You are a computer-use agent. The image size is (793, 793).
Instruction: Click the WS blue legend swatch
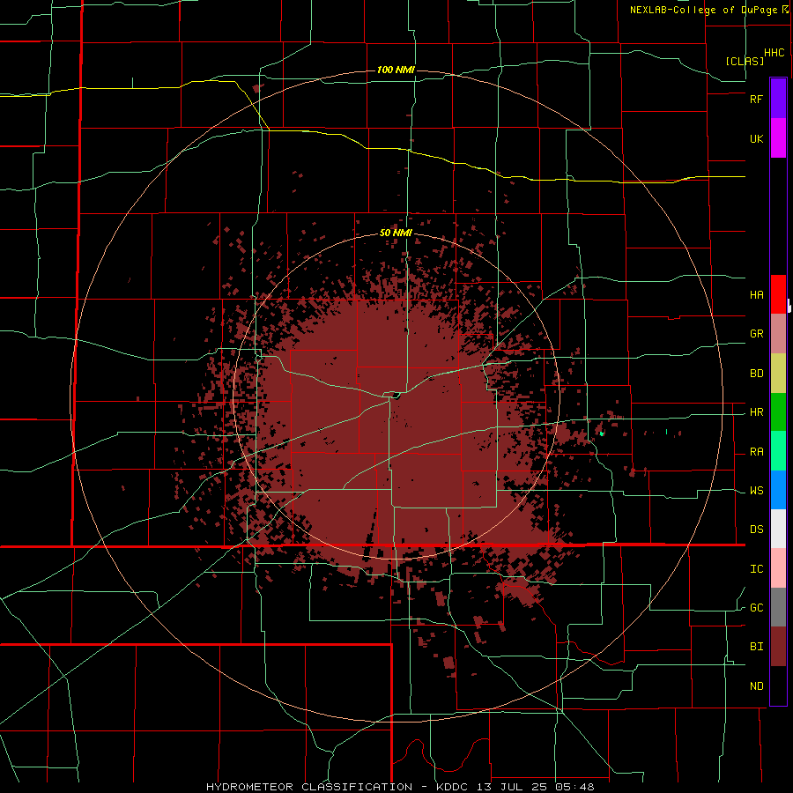click(778, 490)
